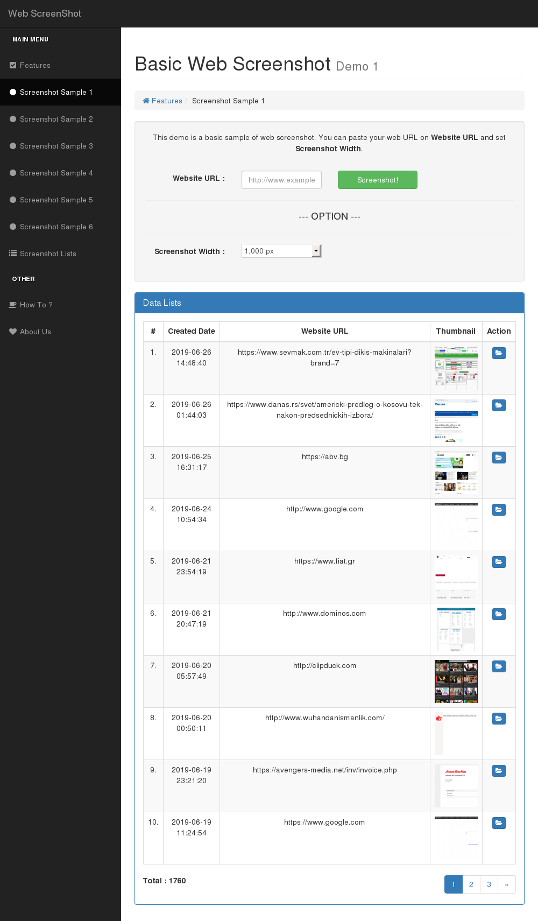Image resolution: width=538 pixels, height=921 pixels.
Task: Open folder action for wuhandanismanlik.com row
Action: pyautogui.click(x=499, y=719)
